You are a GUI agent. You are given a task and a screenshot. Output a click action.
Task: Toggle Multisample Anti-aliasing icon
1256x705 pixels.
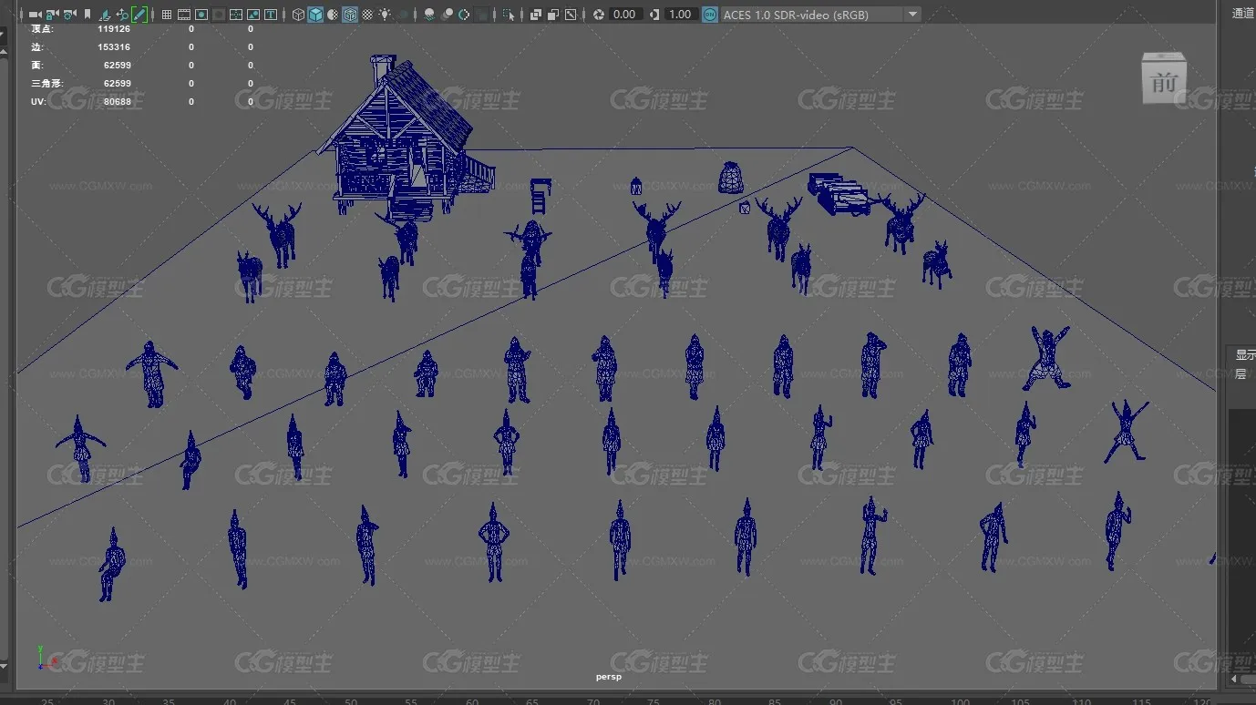coord(464,15)
